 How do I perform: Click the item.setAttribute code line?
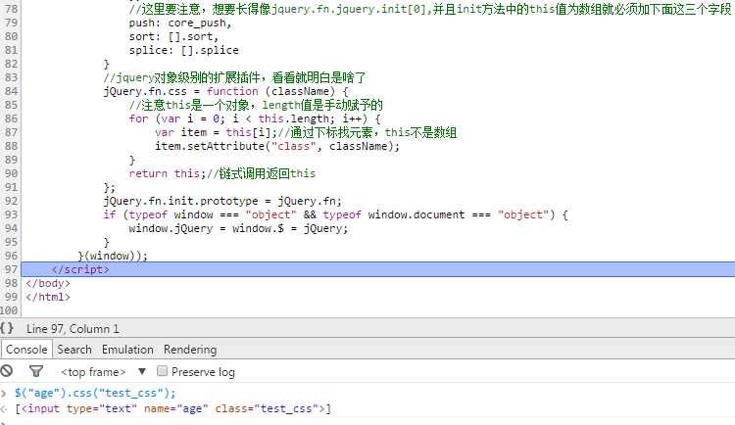click(277, 146)
